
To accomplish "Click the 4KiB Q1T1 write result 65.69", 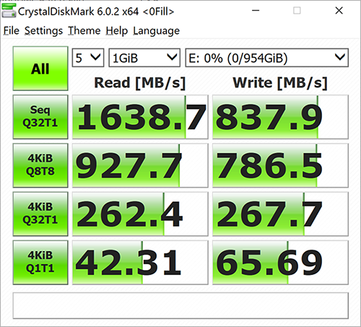I will [280, 263].
